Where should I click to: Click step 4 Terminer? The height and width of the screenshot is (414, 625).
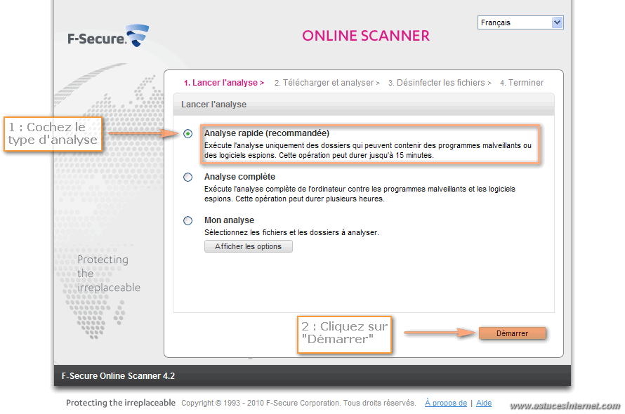point(522,83)
